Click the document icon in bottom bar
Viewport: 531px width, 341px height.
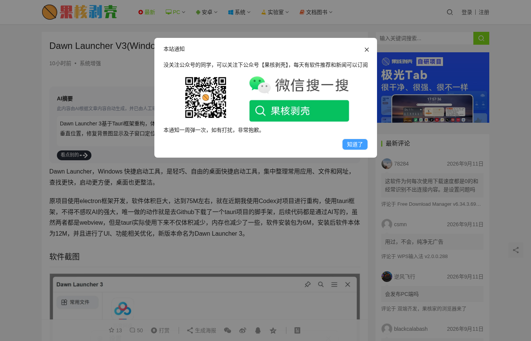click(x=297, y=330)
